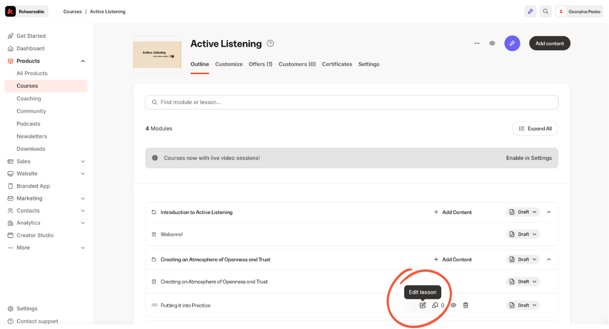The image size is (609, 329).
Task: Click the Rehearsable logo icon
Action: click(10, 11)
